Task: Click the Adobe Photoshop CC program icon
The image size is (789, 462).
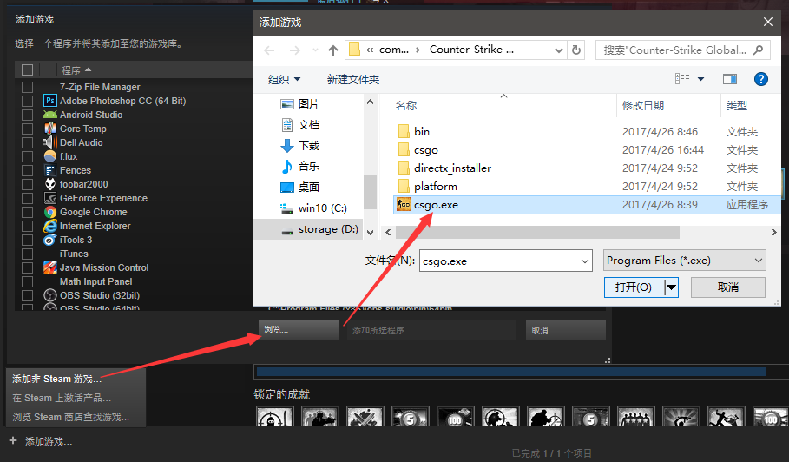Action: [50, 101]
